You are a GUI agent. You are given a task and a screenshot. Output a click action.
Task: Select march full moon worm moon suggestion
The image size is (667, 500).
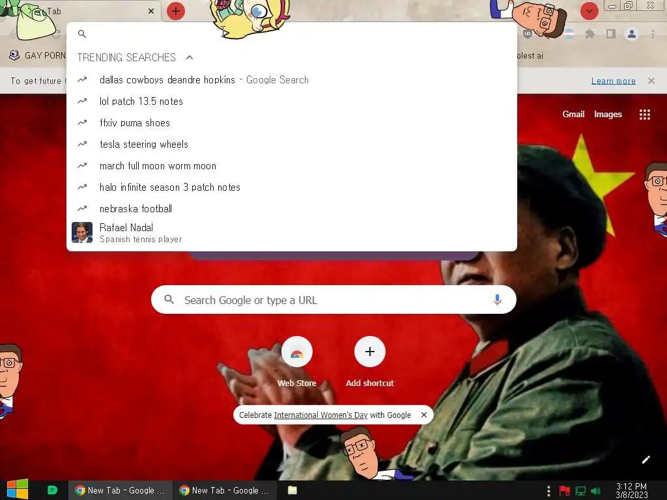pos(292,166)
